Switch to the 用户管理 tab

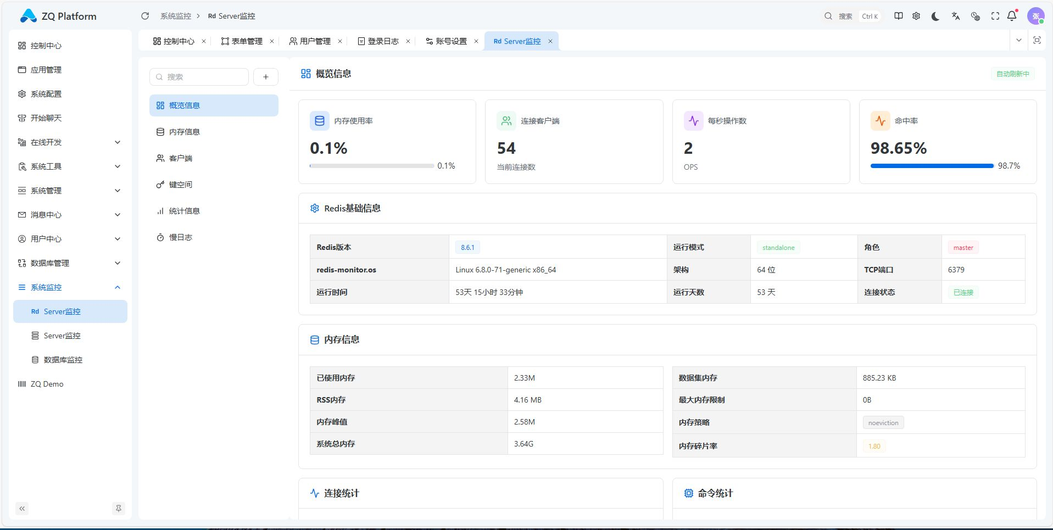[x=310, y=41]
